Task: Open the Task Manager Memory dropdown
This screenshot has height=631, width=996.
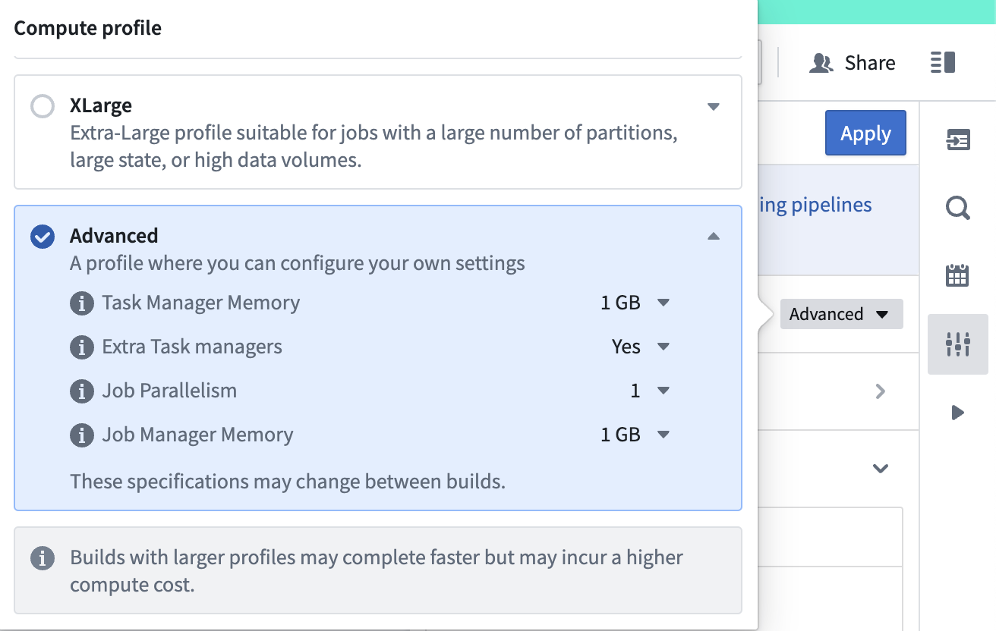Action: (635, 303)
